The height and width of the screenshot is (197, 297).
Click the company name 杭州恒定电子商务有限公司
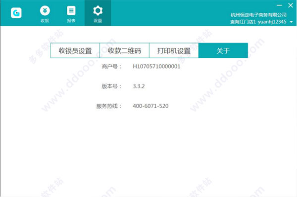pos(258,15)
